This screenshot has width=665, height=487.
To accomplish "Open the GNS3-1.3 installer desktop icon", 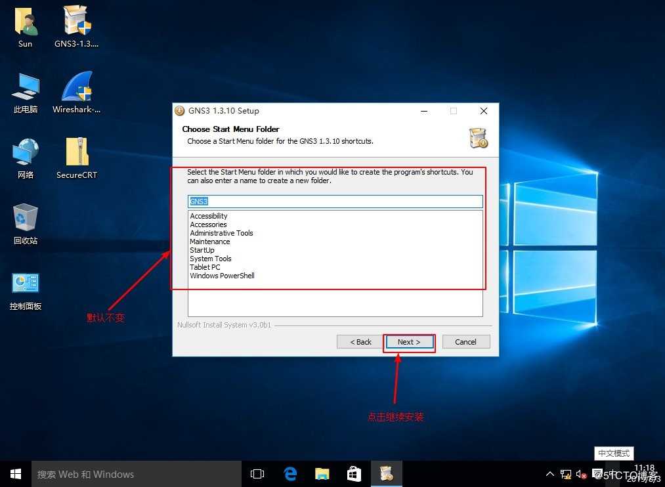I will click(77, 26).
